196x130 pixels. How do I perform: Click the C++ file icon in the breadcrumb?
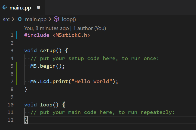pos(20,19)
